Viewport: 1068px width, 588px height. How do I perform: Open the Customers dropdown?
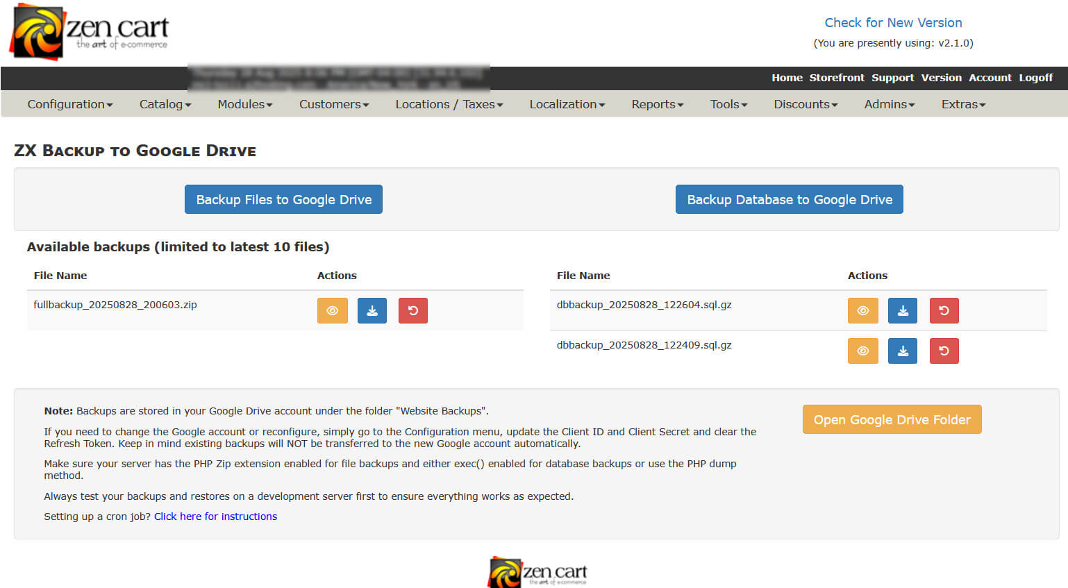[334, 104]
